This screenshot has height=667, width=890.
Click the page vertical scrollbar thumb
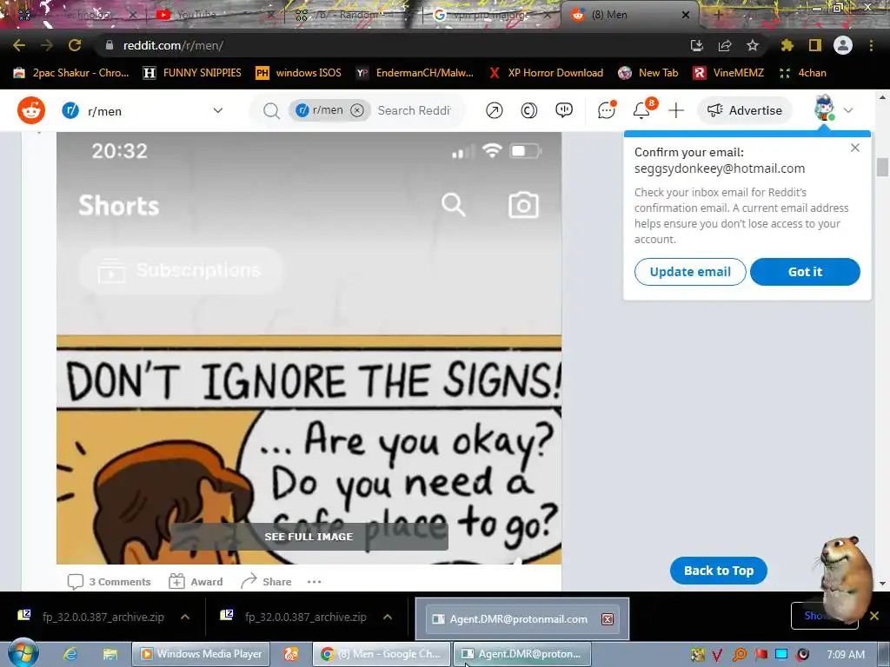click(882, 168)
